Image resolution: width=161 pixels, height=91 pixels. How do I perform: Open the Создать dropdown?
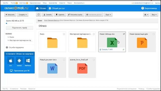pos(23,15)
